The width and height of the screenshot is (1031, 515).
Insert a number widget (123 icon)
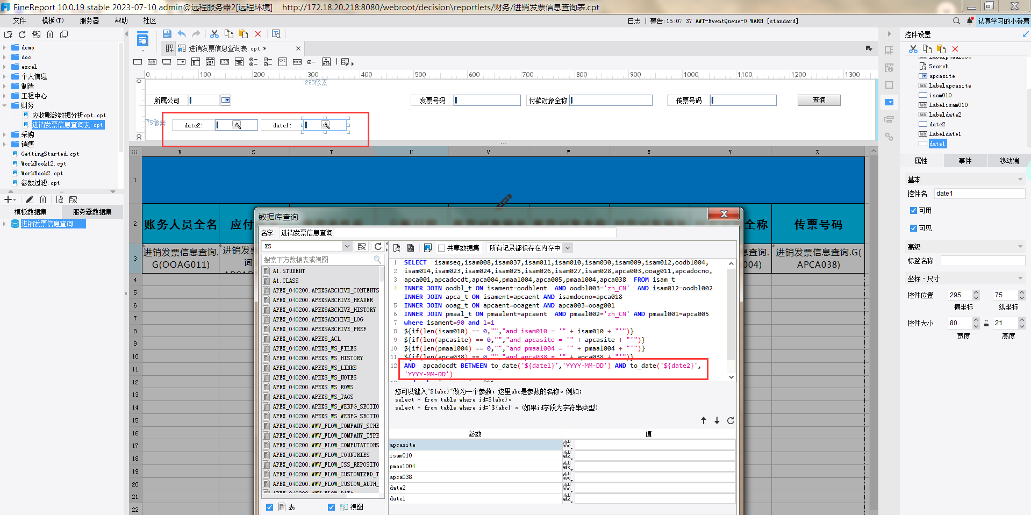tap(225, 62)
